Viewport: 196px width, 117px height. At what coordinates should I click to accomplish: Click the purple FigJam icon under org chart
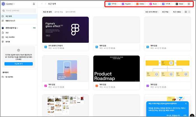[x=148, y=86]
